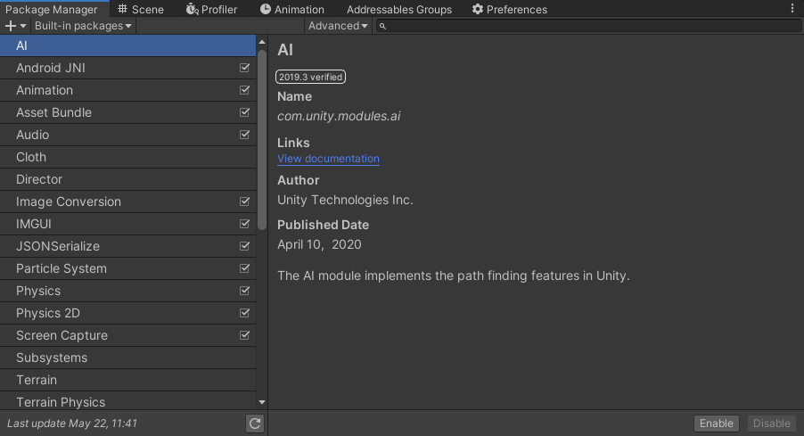Open the Advanced dropdown
804x436 pixels.
(x=338, y=26)
